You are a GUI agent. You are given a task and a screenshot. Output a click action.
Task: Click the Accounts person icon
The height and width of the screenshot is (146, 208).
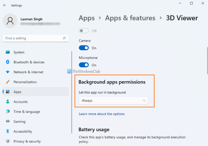(x=8, y=102)
